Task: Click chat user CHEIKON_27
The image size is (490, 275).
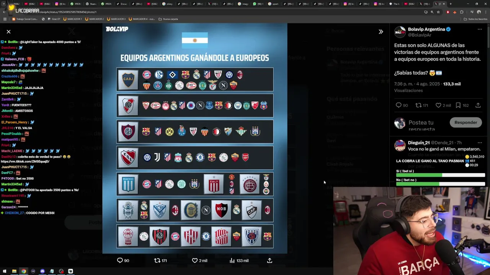Action: pos(14,213)
